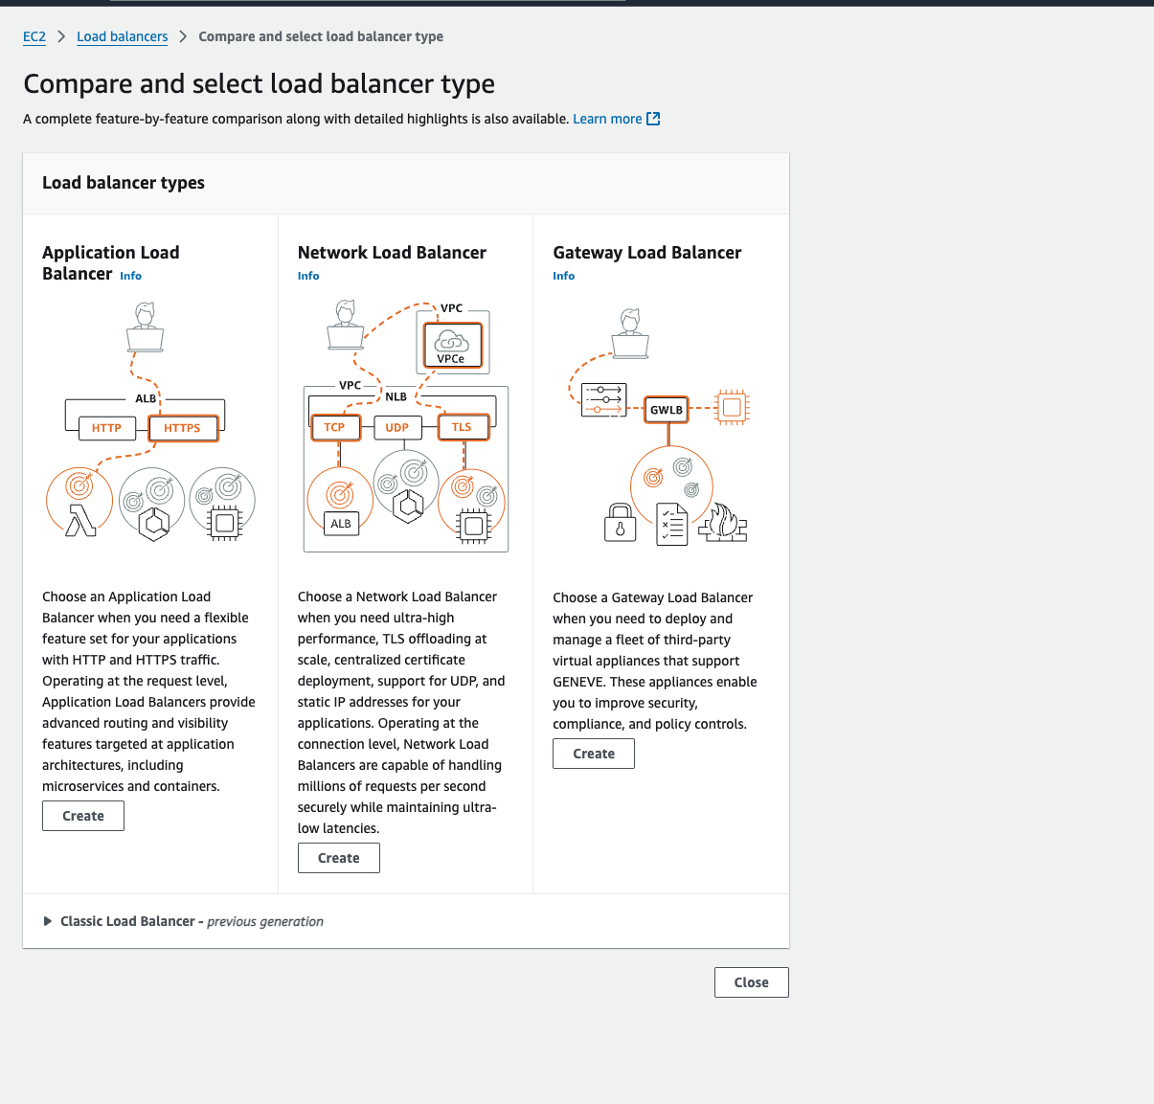
Task: Click the firewall flame icon in Gateway diagram
Action: [723, 523]
